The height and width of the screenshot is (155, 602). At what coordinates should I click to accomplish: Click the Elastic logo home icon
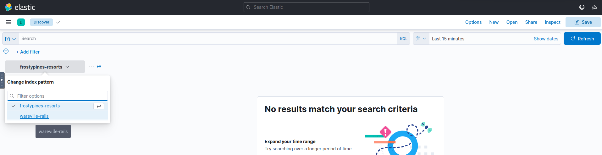(8, 7)
